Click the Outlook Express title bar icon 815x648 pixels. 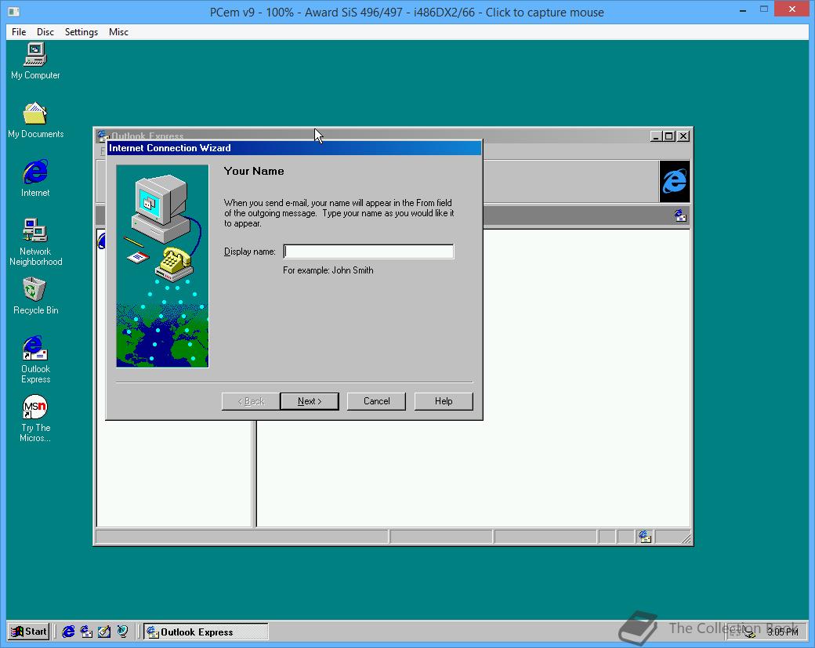(x=102, y=136)
